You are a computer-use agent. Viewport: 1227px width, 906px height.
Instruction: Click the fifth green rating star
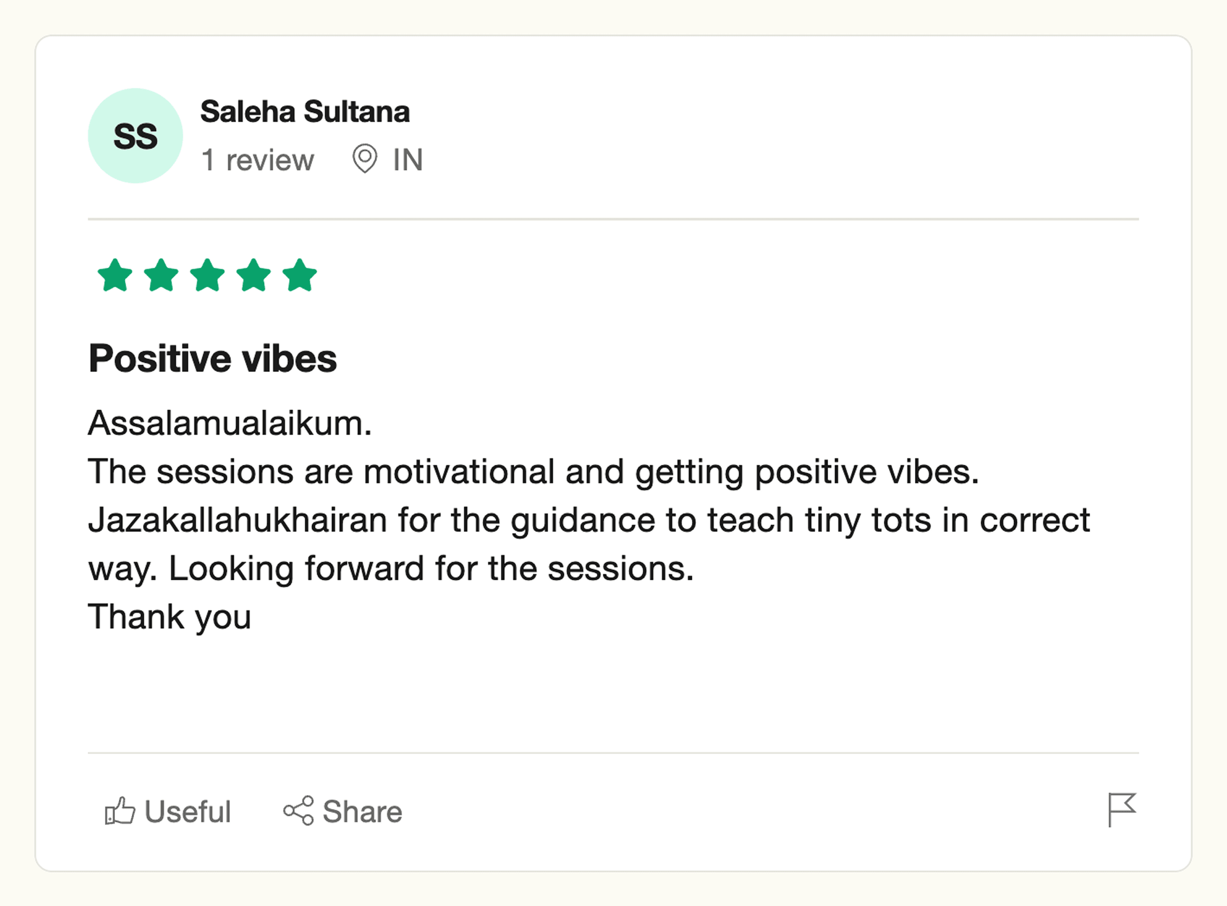coord(300,276)
